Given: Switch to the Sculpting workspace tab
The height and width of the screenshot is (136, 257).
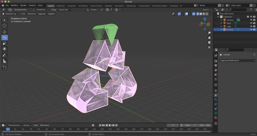Looking at the screenshot, I should [x=71, y=6].
